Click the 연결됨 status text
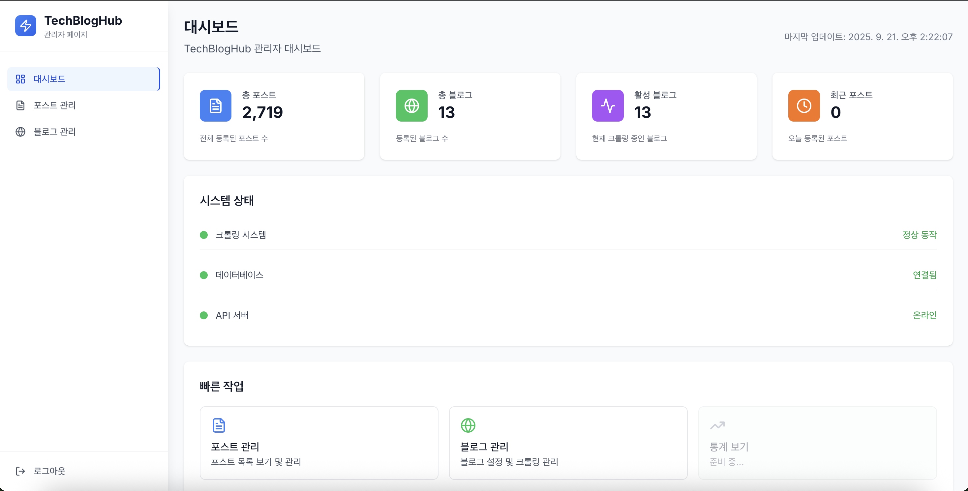This screenshot has height=491, width=968. (925, 275)
